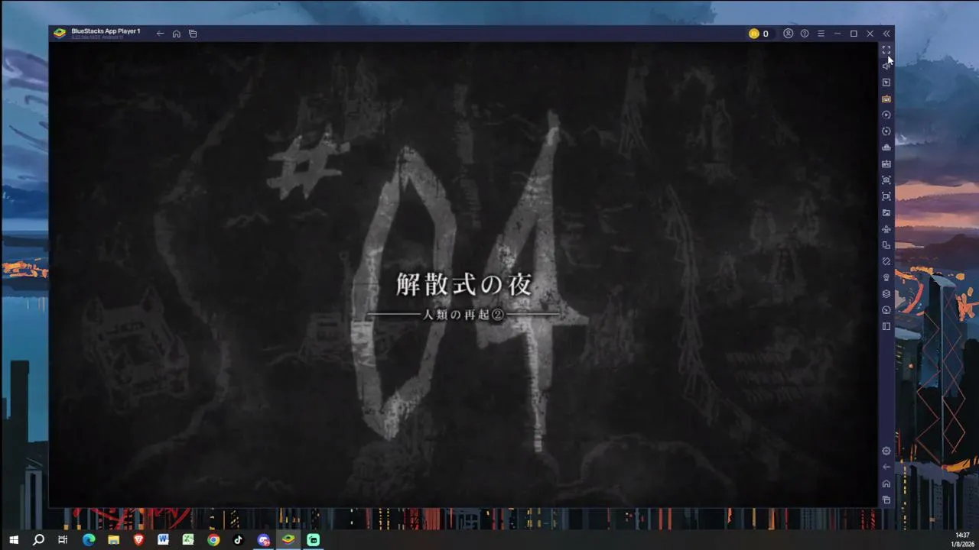Click the BlueStacks logo in the title bar
The image size is (979, 550).
point(59,33)
